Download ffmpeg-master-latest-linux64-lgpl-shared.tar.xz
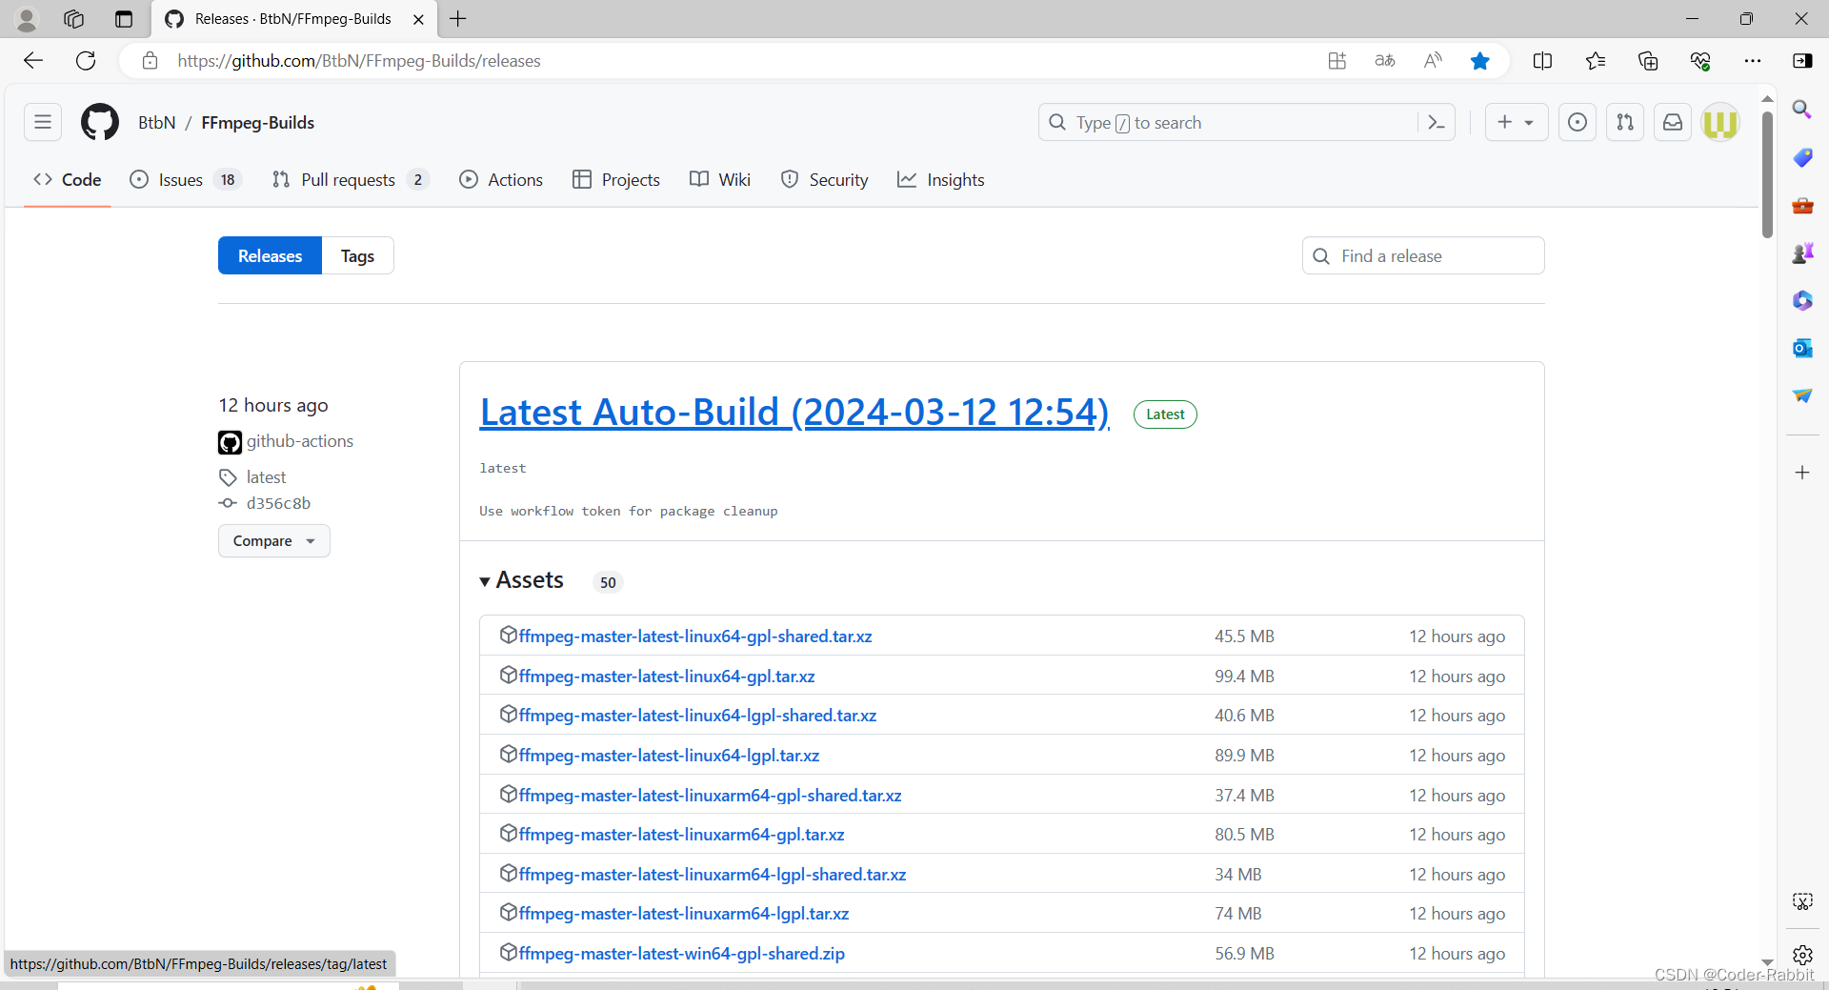Image resolution: width=1829 pixels, height=990 pixels. [x=697, y=716]
